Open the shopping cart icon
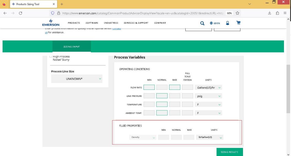The image size is (291, 156). [x=238, y=23]
